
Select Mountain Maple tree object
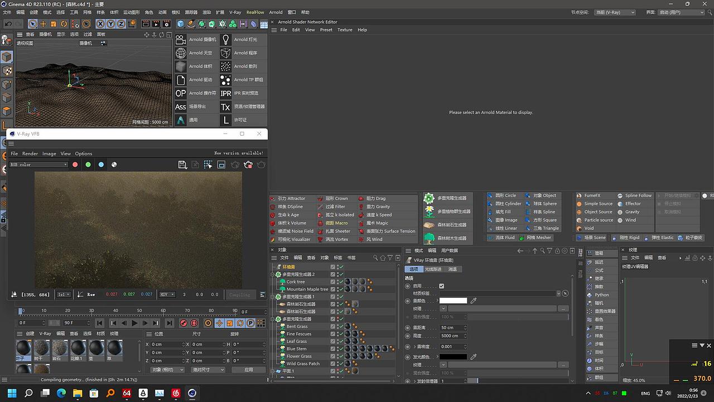(x=307, y=289)
